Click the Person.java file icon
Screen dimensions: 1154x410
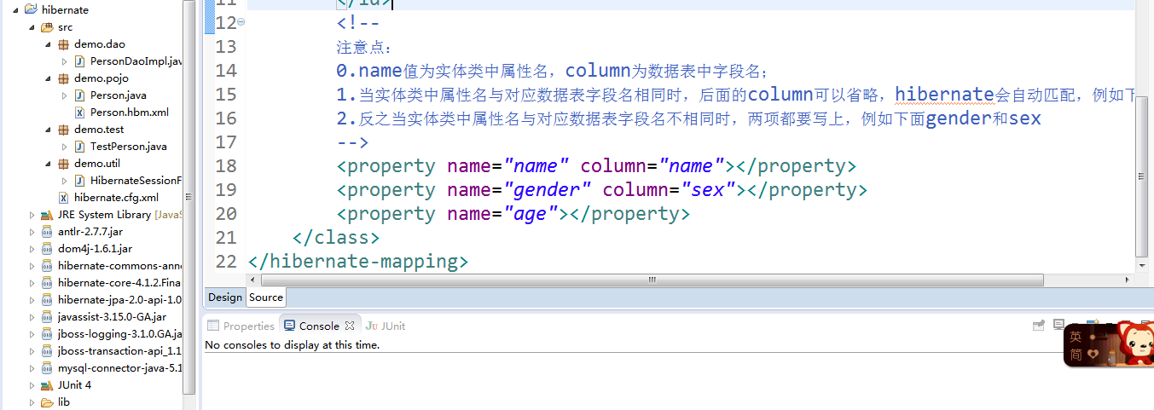click(80, 95)
